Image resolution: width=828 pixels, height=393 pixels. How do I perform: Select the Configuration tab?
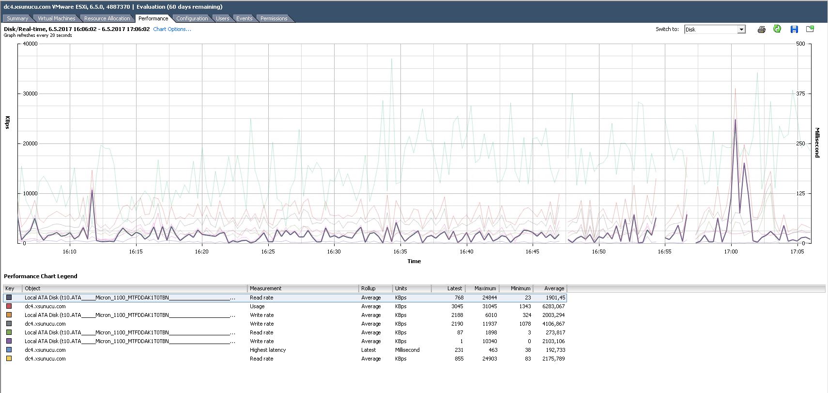192,18
